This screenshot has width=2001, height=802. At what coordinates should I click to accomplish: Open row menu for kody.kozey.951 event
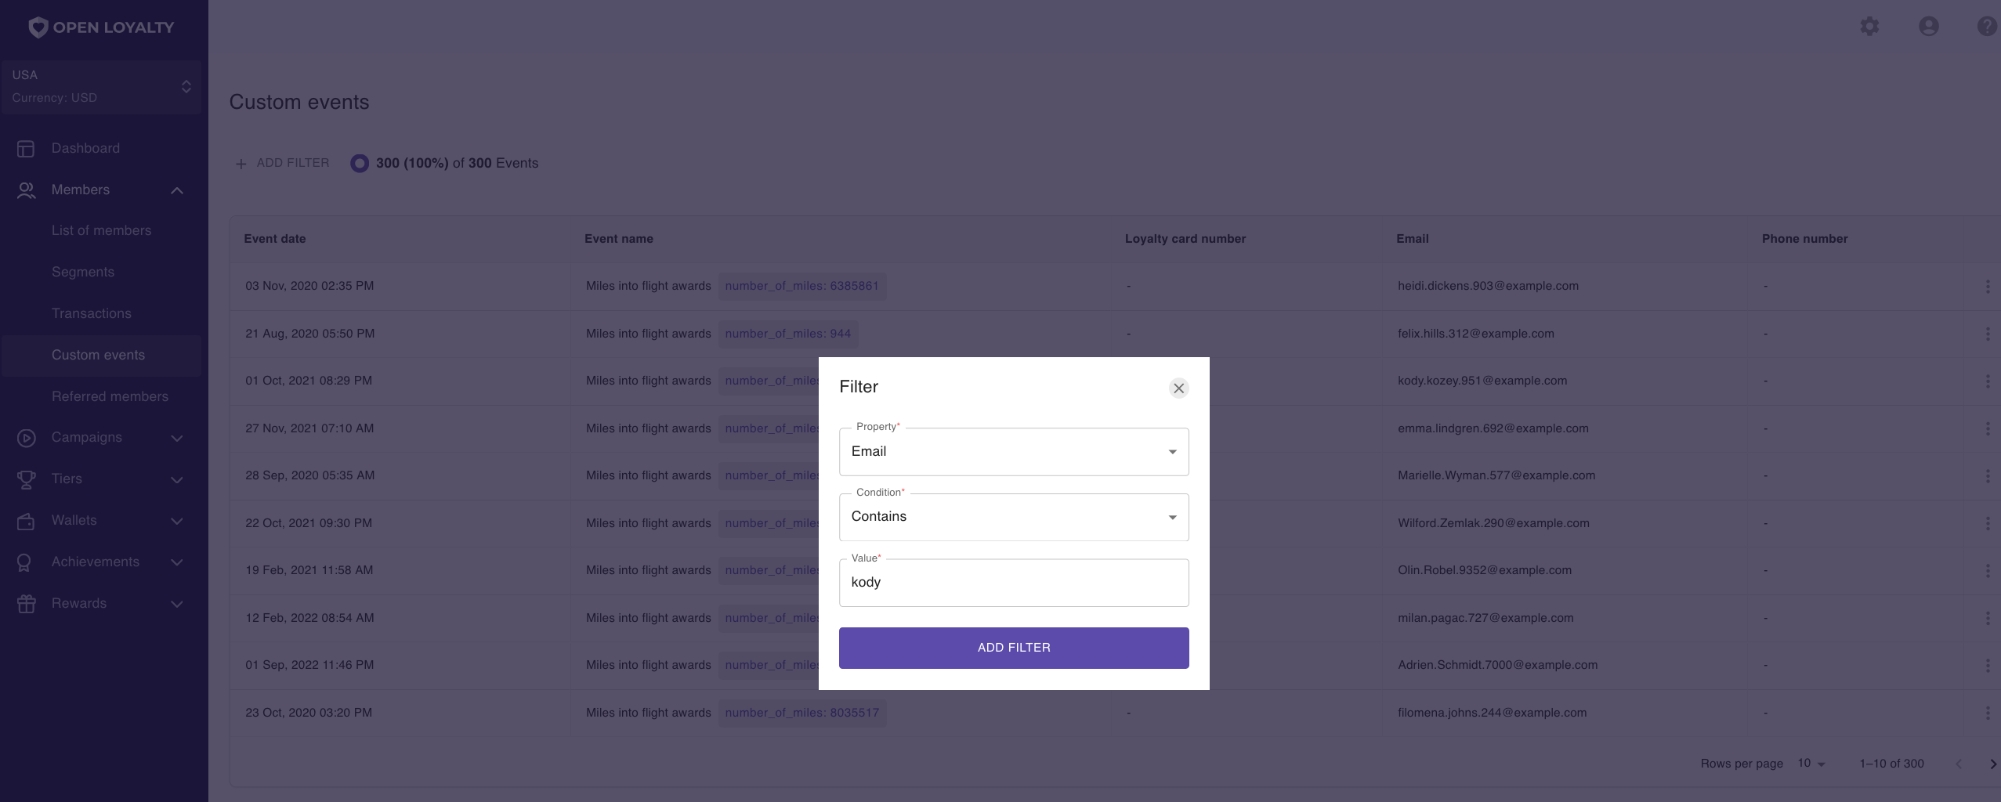click(1988, 381)
